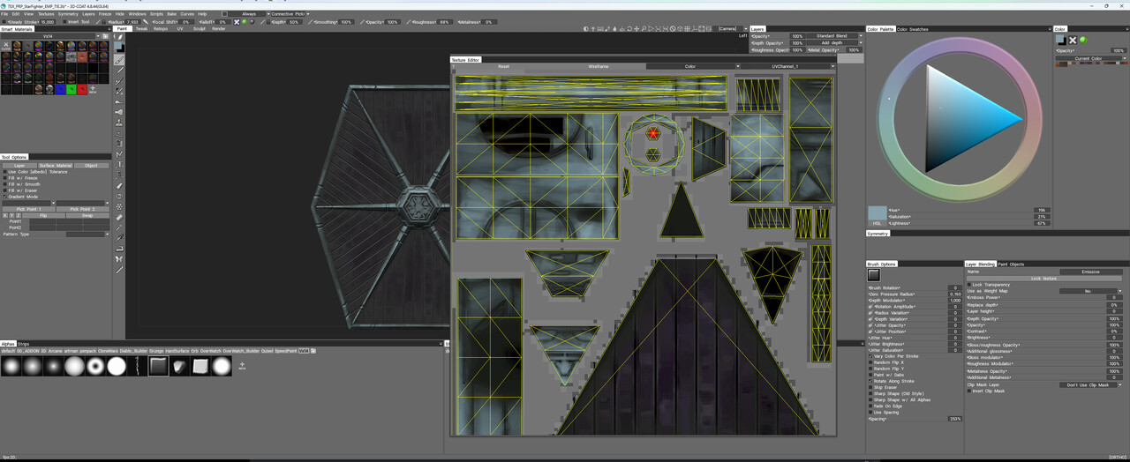The width and height of the screenshot is (1130, 462).
Task: Click the Lock texture button
Action: point(1044,279)
